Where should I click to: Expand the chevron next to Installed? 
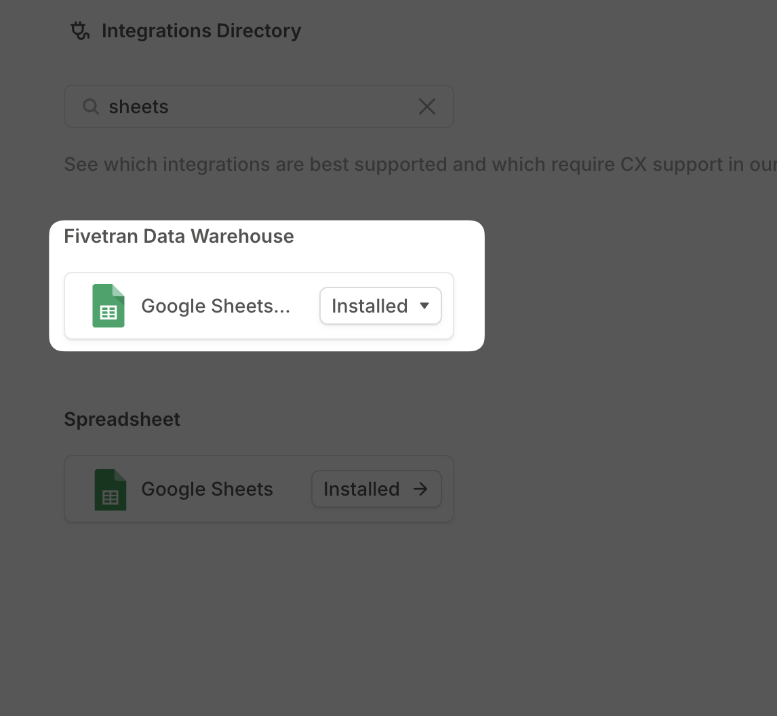[x=426, y=306]
